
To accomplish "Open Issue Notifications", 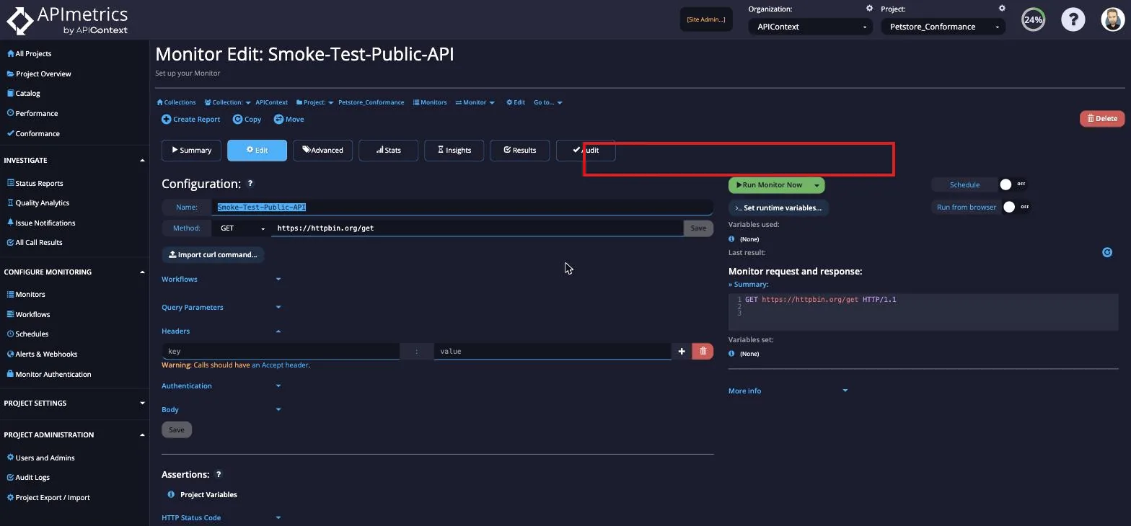I will 40,223.
